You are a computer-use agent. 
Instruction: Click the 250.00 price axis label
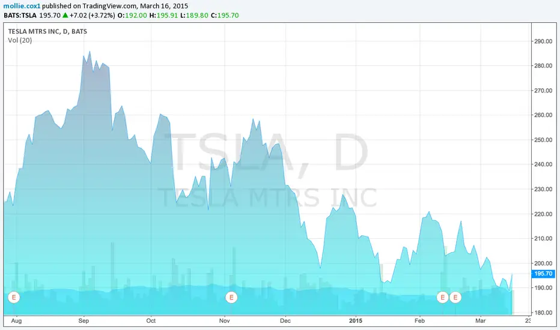pyautogui.click(x=543, y=140)
